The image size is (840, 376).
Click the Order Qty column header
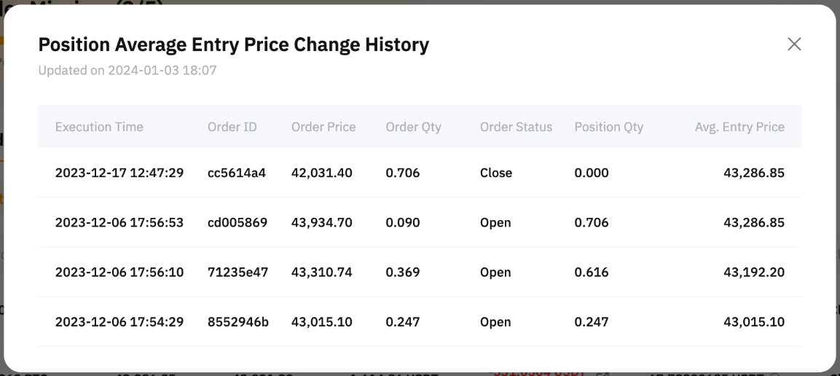(x=413, y=127)
